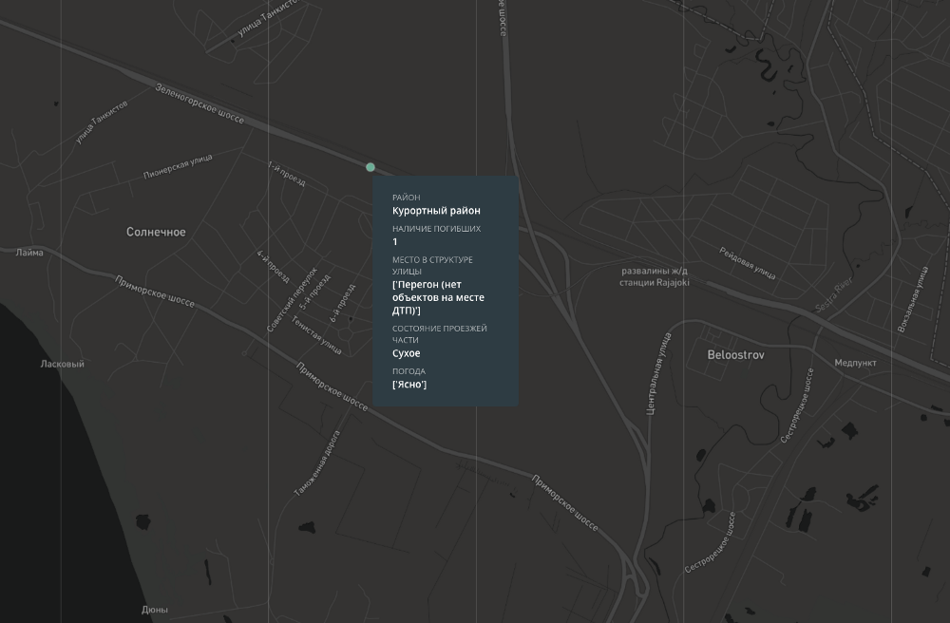Viewport: 950px width, 623px height.
Task: Click the Медпункт map label
Action: point(855,363)
